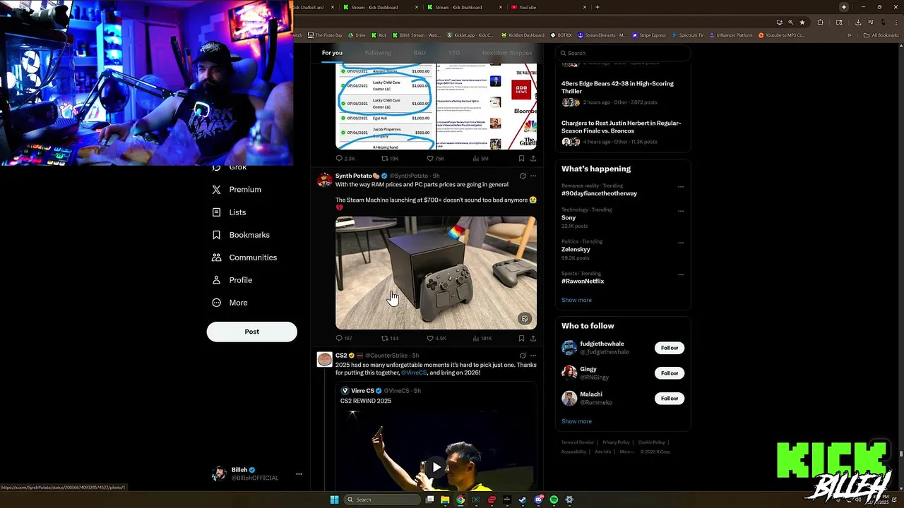
Task: Open Lists in the X sidebar
Action: [229, 212]
